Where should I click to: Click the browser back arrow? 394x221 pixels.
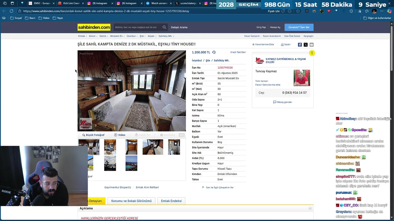tap(4, 11)
